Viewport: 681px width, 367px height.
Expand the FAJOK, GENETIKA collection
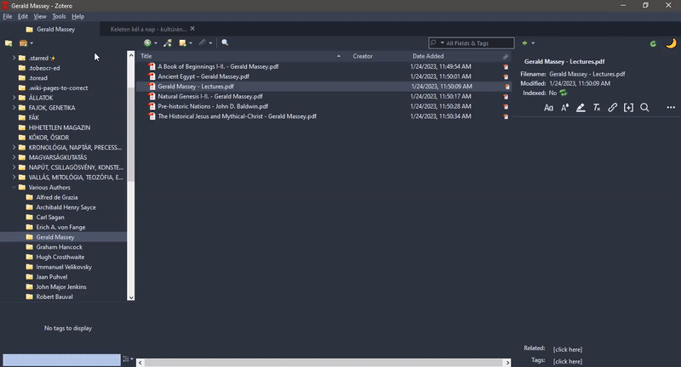(14, 107)
